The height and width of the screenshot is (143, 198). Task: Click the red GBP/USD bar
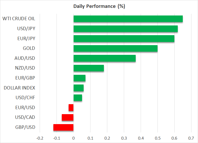point(63,128)
